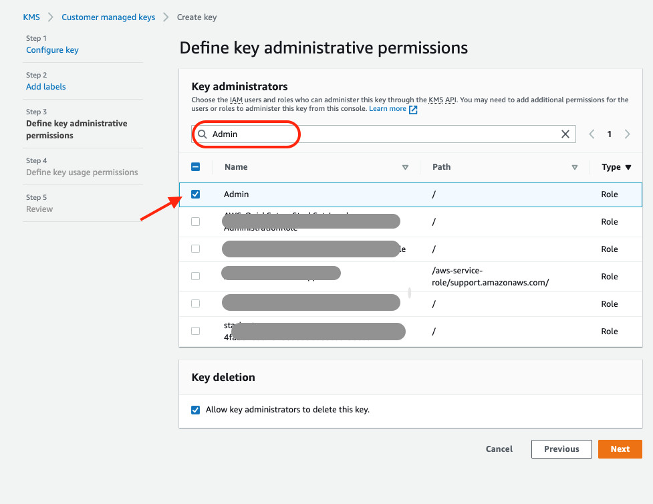The width and height of the screenshot is (653, 504).
Task: Open the external link icon beside Learn more
Action: tap(413, 109)
